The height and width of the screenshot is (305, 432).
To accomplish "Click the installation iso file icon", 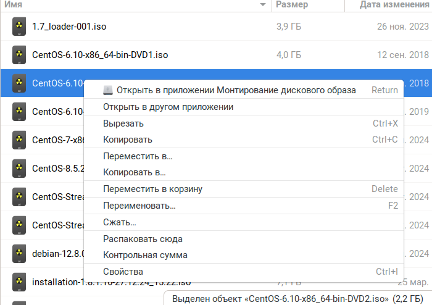I will (x=19, y=282).
